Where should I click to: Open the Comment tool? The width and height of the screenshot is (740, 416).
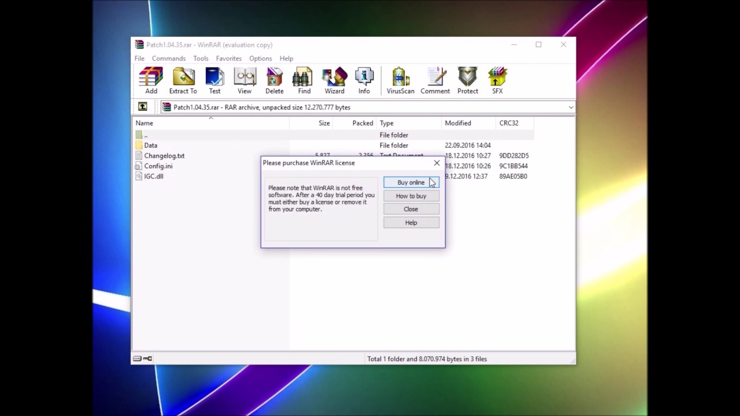pyautogui.click(x=435, y=80)
